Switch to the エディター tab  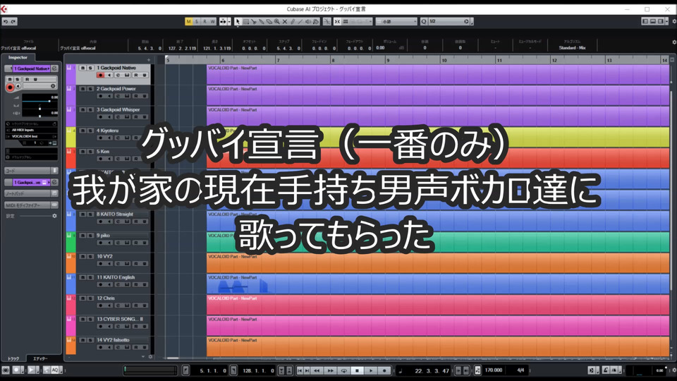pyautogui.click(x=40, y=358)
